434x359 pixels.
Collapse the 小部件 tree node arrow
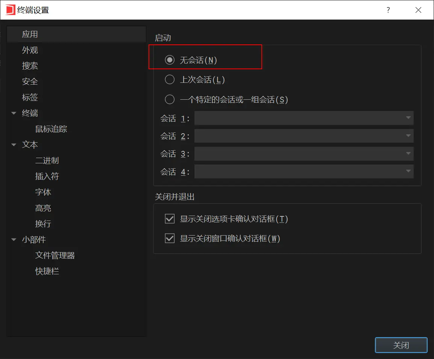pos(14,240)
